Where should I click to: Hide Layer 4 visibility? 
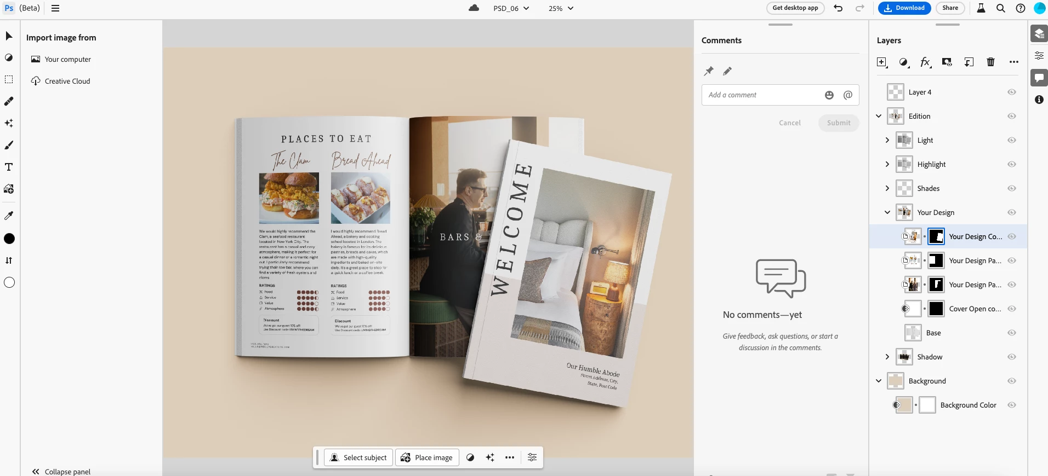coord(1012,92)
